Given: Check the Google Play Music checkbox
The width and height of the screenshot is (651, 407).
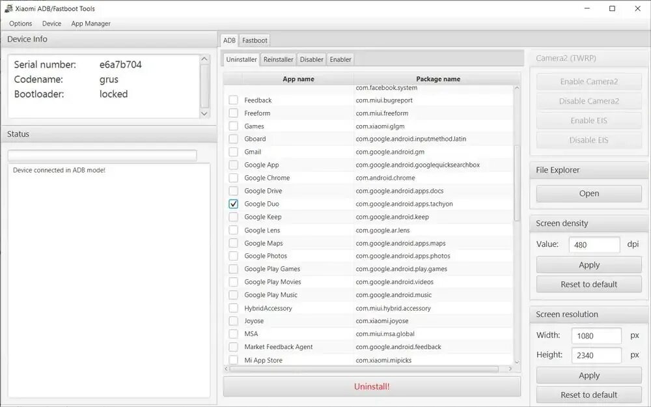Looking at the screenshot, I should pos(233,295).
